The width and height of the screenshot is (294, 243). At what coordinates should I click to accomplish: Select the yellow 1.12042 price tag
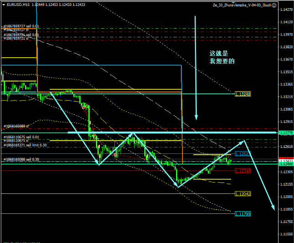(x=243, y=193)
